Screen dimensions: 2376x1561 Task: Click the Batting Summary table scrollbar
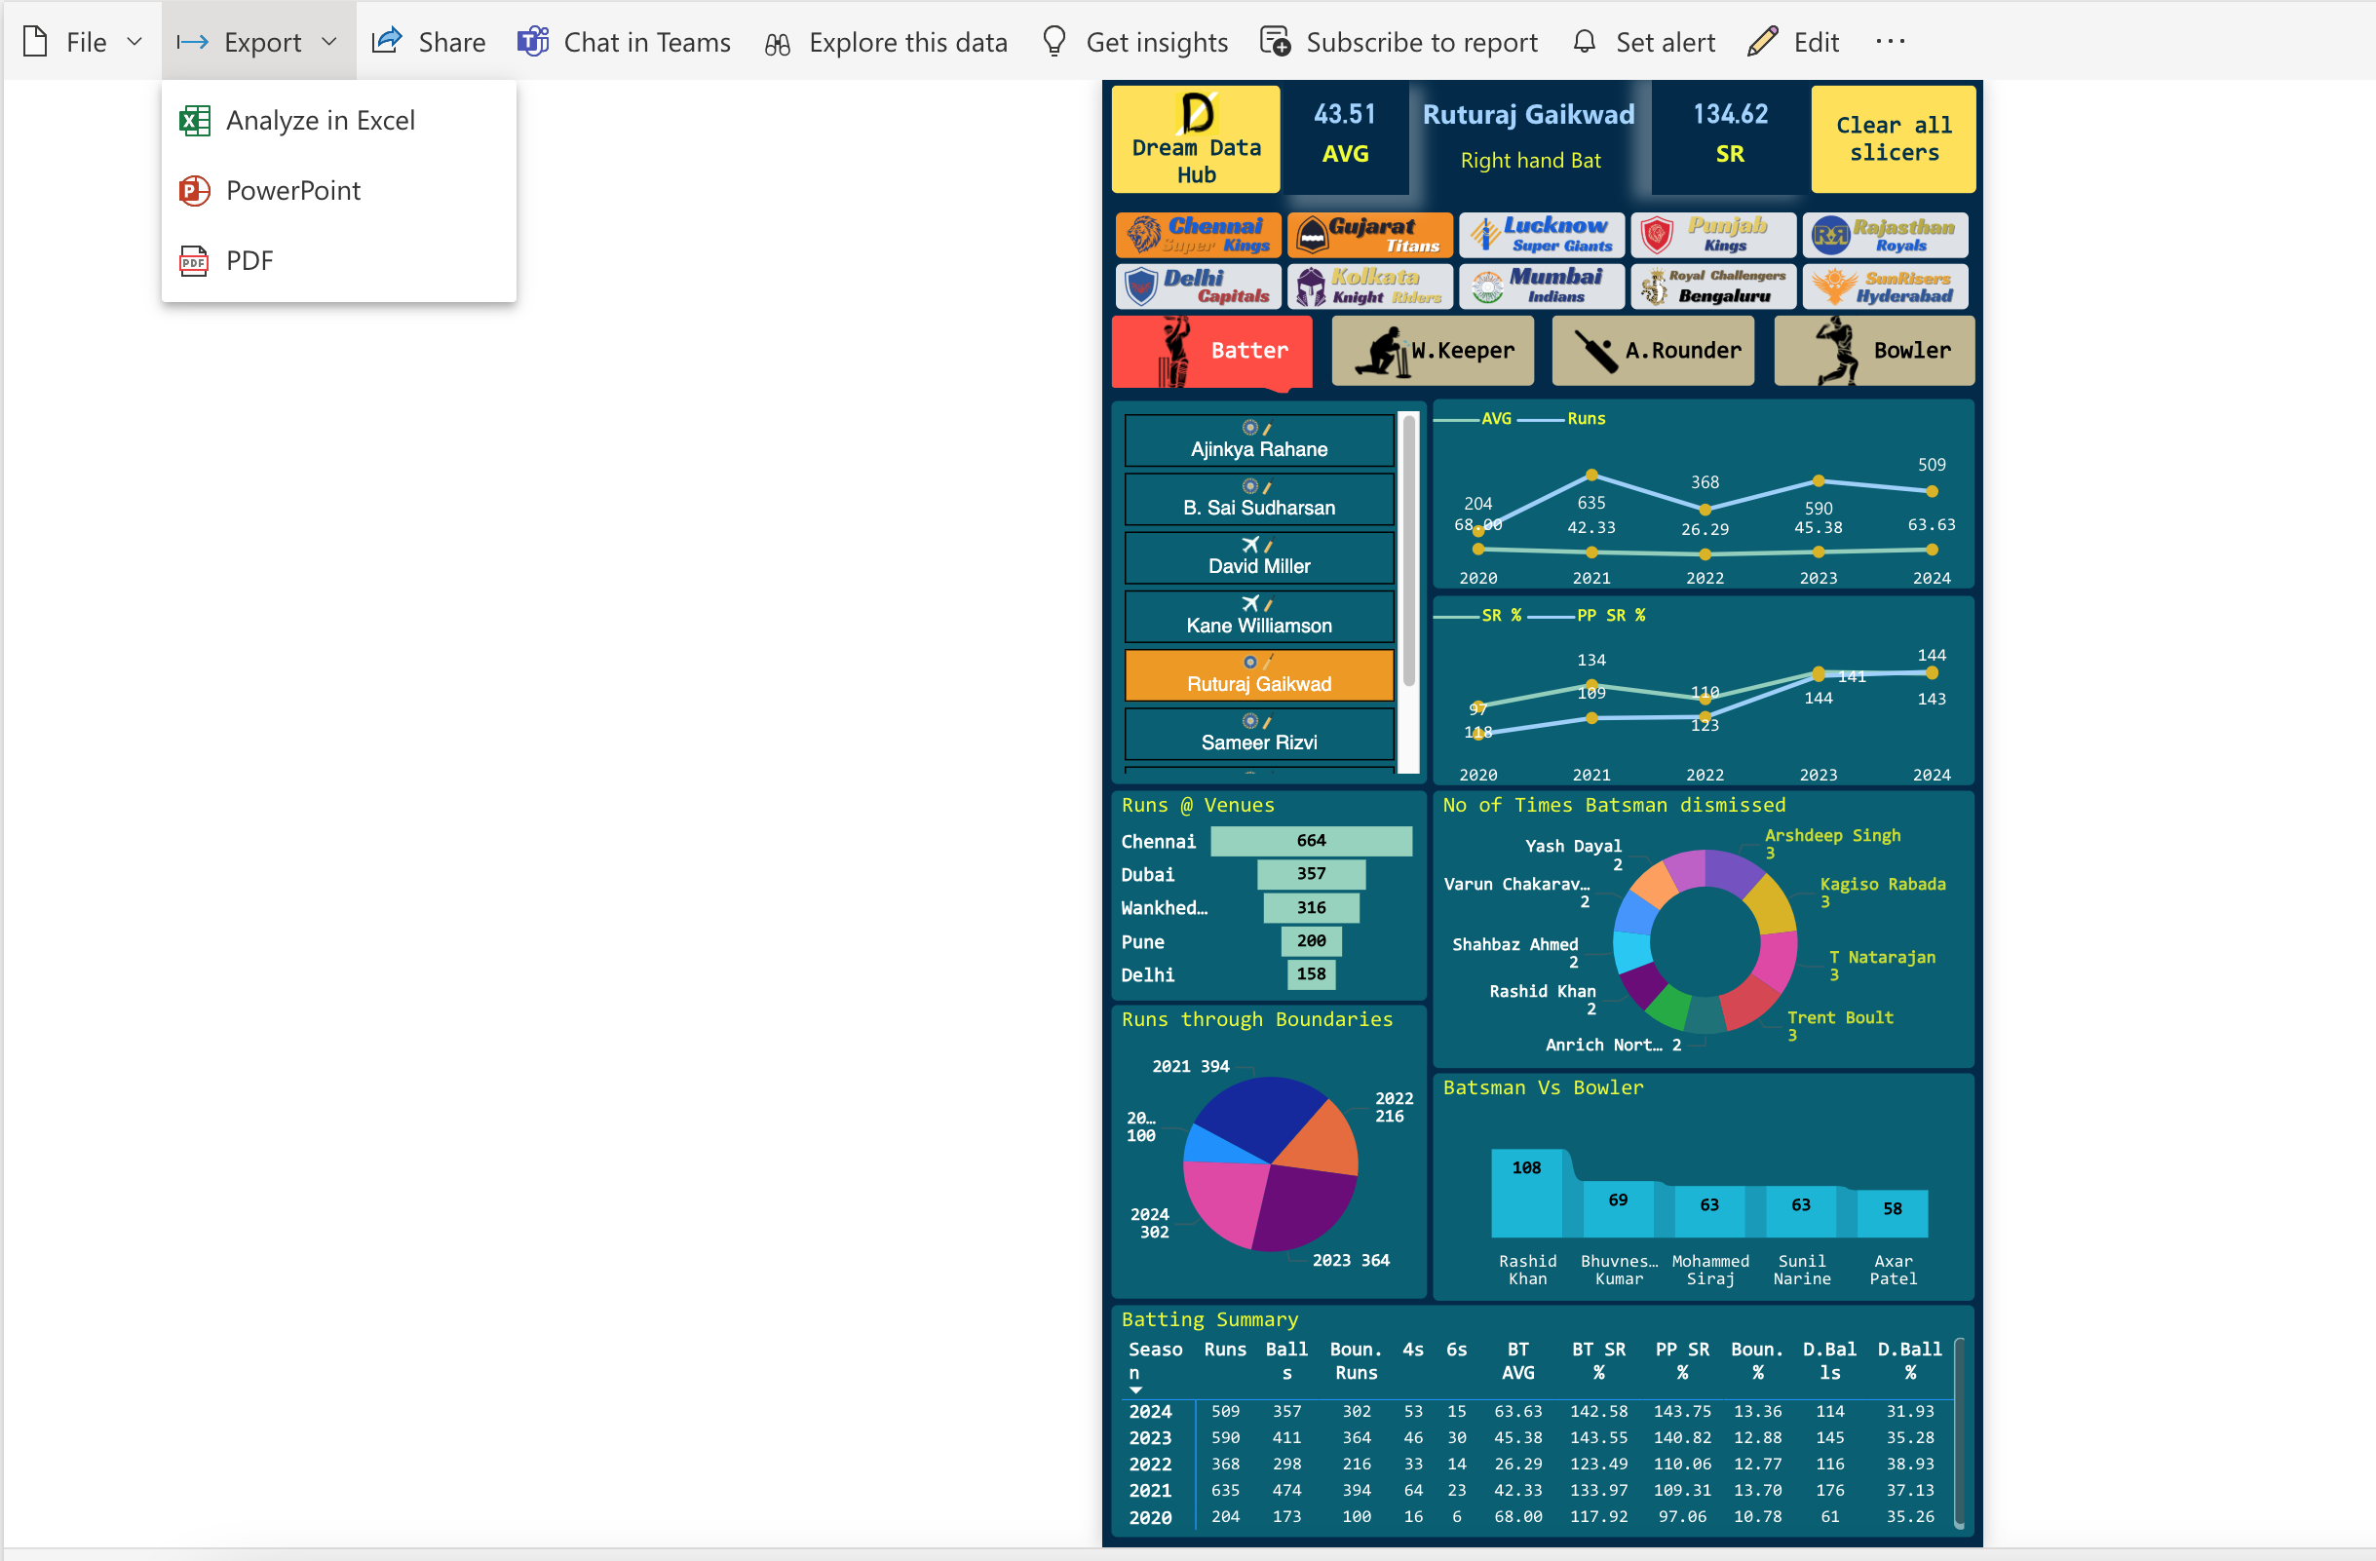1959,1432
